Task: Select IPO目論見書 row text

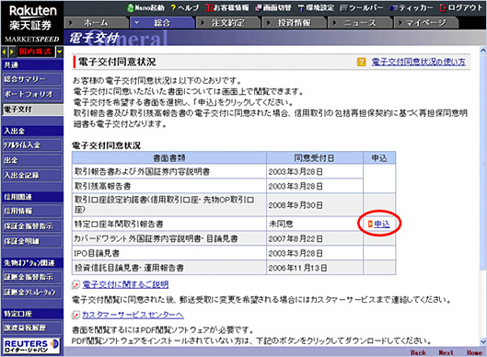Action: 97,253
